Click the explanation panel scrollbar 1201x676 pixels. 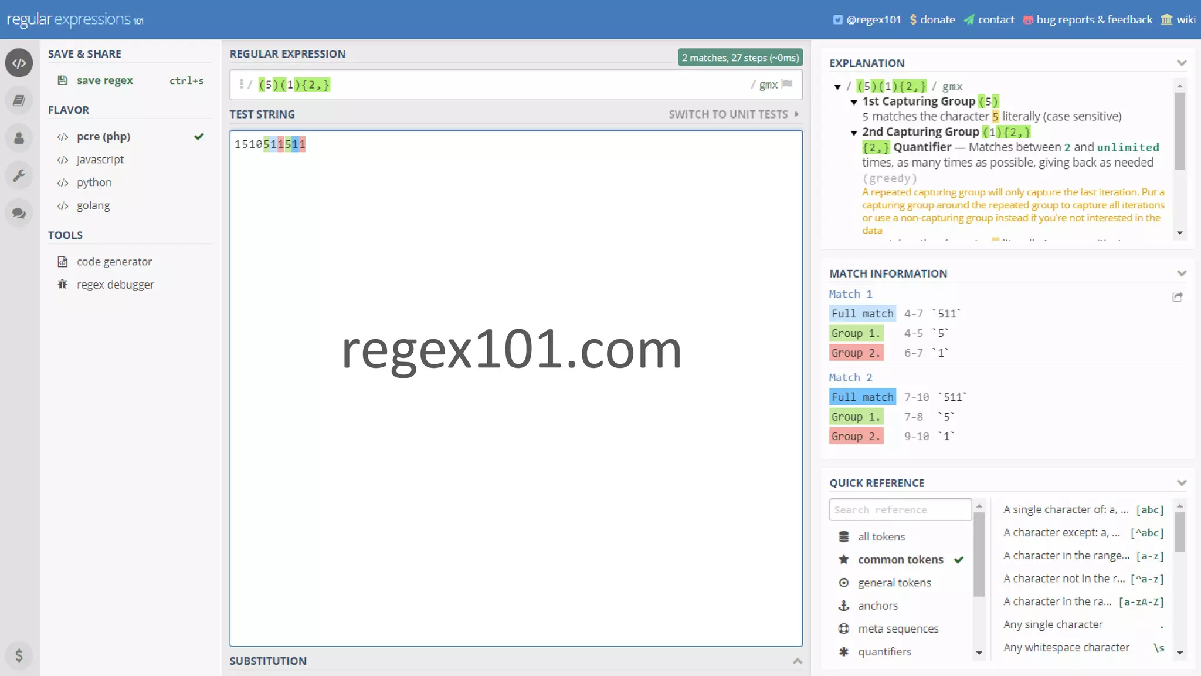point(1179,132)
